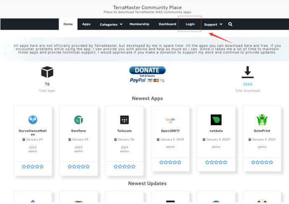The width and height of the screenshot is (289, 204).
Task: Rate Tailscale using its star rating
Action: click(124, 167)
